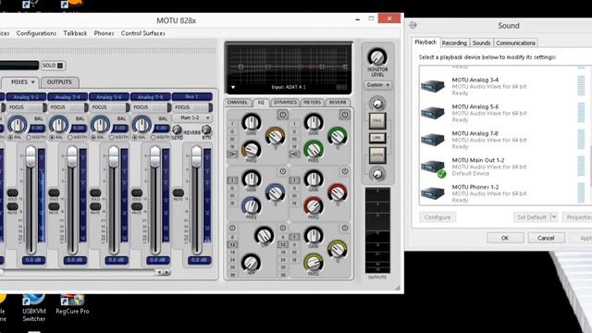
Task: Open the Talkback menu
Action: [x=75, y=33]
